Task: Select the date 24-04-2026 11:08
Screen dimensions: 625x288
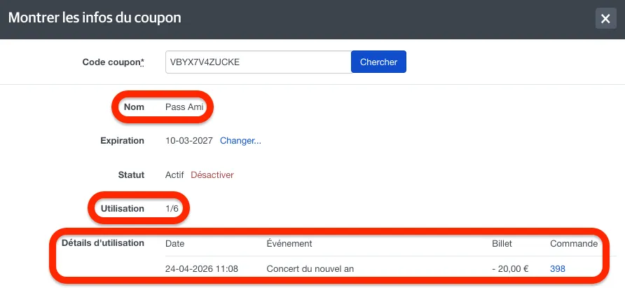Action: coord(202,269)
